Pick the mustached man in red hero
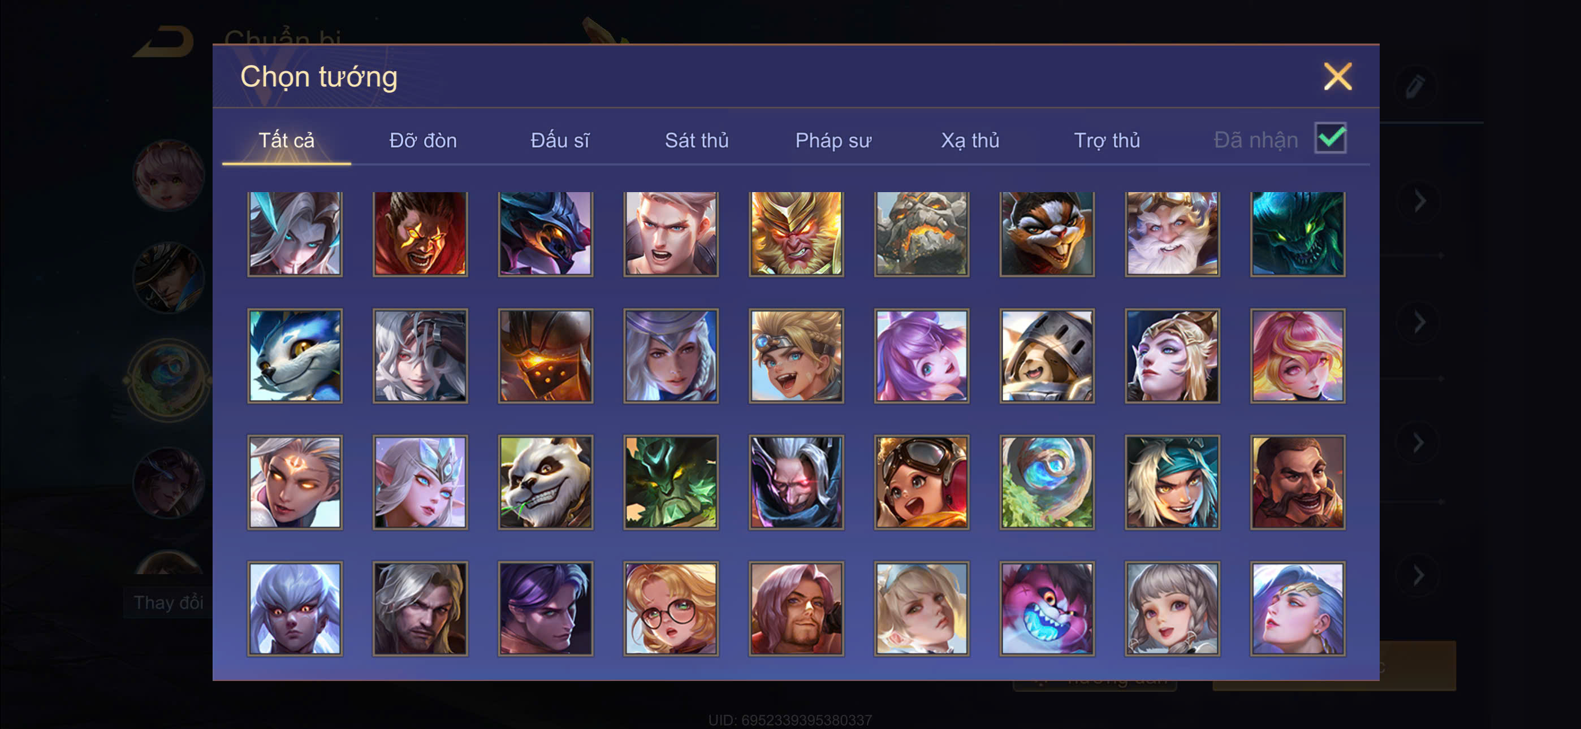Screen dimensions: 1581x729 point(1297,482)
